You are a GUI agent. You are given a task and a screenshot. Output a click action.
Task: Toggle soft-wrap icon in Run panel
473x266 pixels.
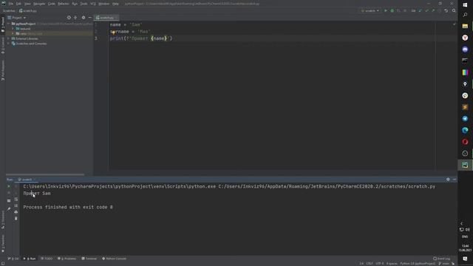tap(16, 199)
